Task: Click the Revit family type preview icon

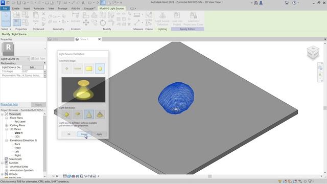Action: [8, 49]
